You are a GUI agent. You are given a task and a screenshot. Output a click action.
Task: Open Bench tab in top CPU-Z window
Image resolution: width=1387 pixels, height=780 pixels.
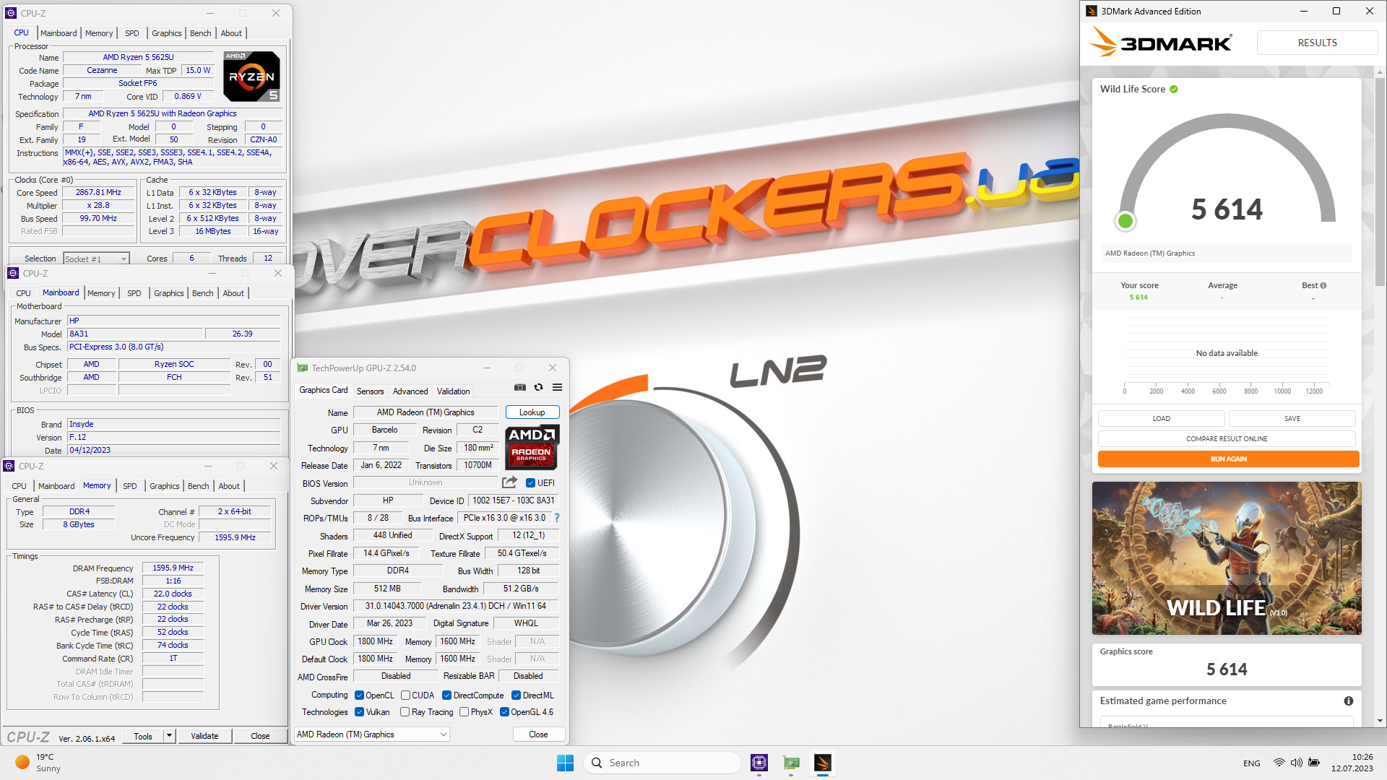point(201,33)
